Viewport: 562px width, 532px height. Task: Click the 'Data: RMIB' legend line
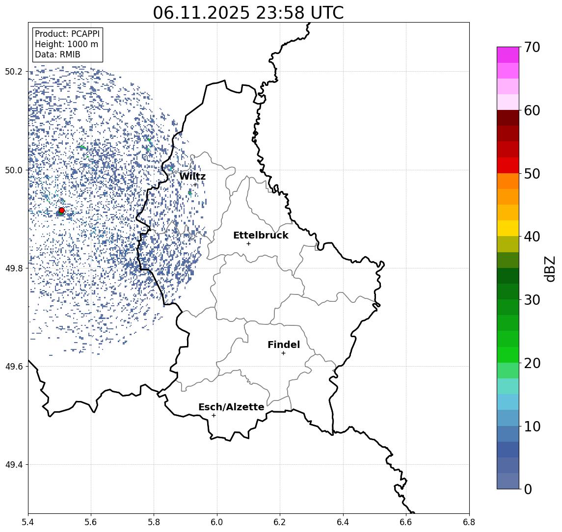(57, 54)
